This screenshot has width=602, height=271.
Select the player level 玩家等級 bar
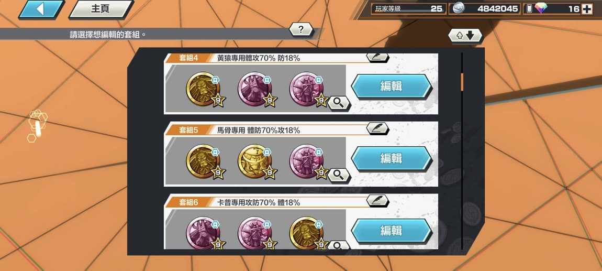coord(408,9)
